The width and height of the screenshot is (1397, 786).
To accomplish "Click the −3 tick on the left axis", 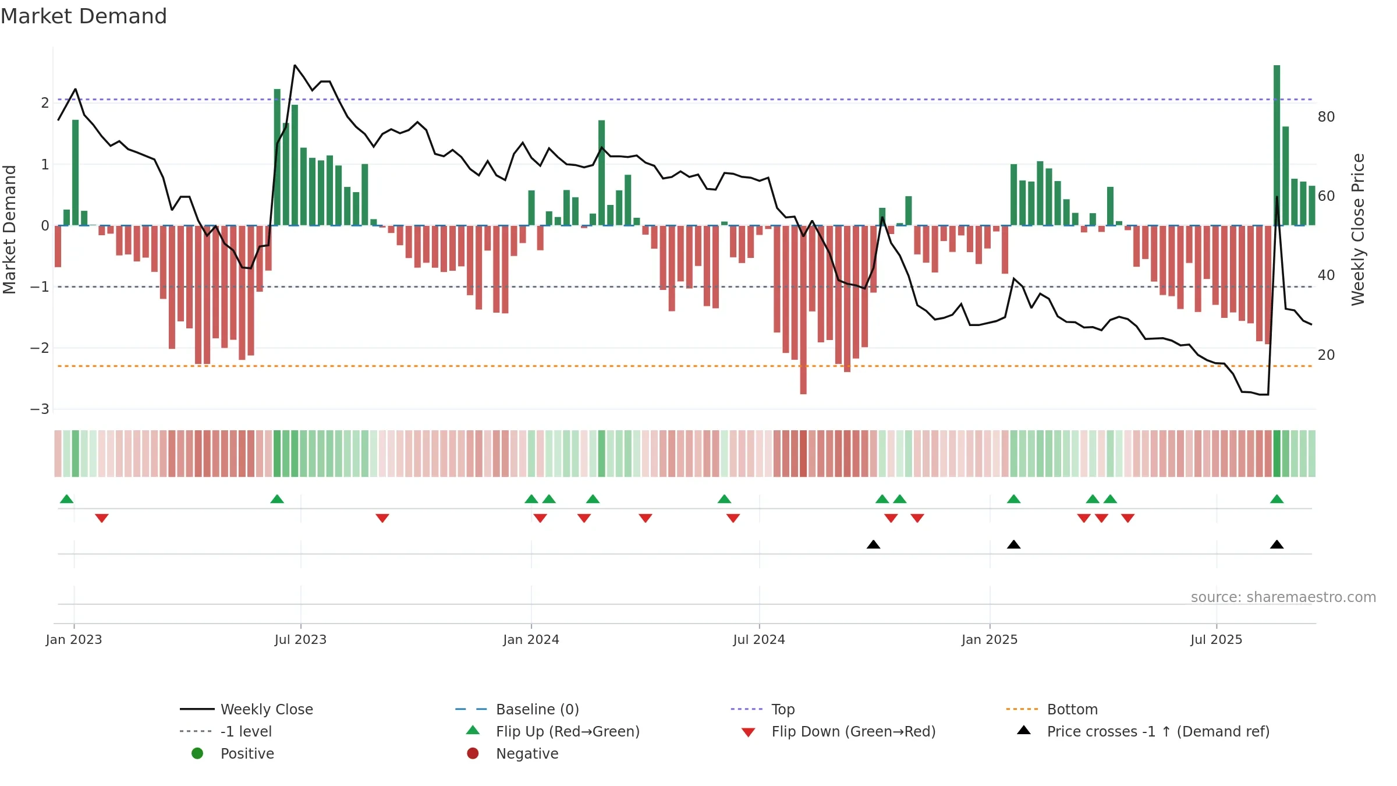I will tap(40, 409).
